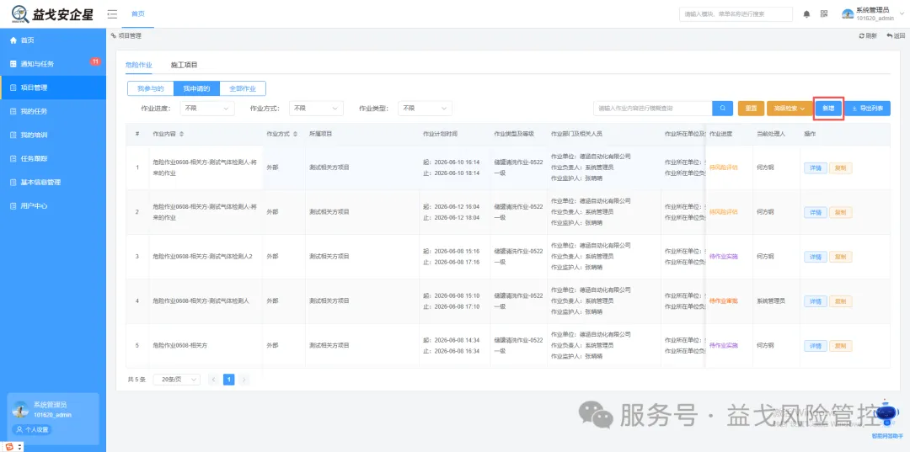
Task: Click the 用户中心 sidebar icon
Action: (x=13, y=205)
